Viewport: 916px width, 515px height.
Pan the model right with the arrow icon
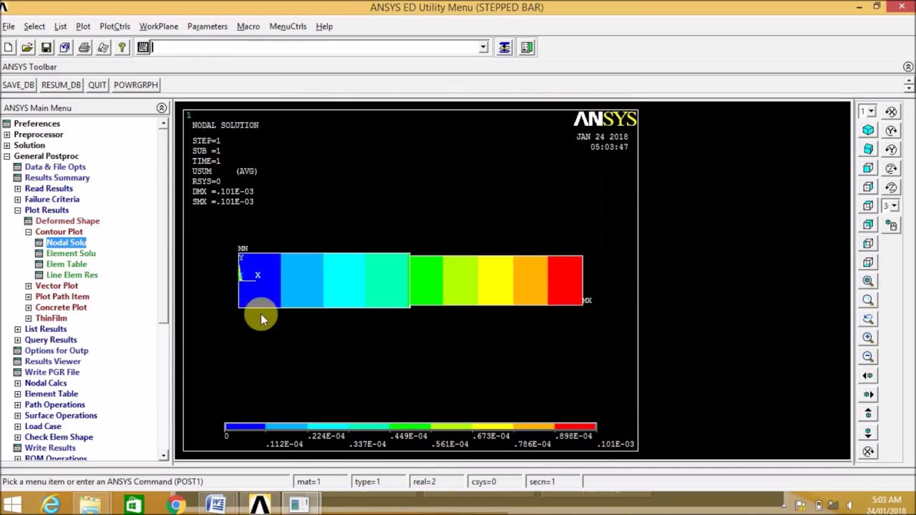pyautogui.click(x=868, y=394)
